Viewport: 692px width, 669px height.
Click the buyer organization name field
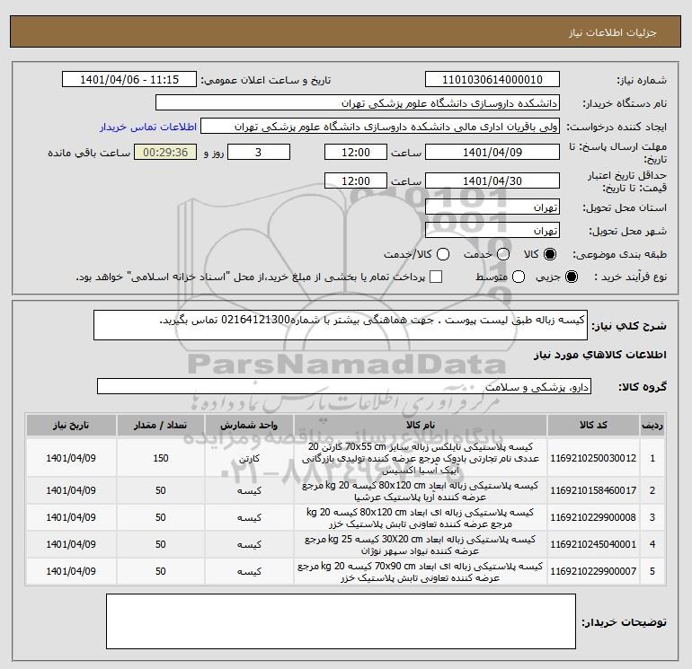coord(358,102)
